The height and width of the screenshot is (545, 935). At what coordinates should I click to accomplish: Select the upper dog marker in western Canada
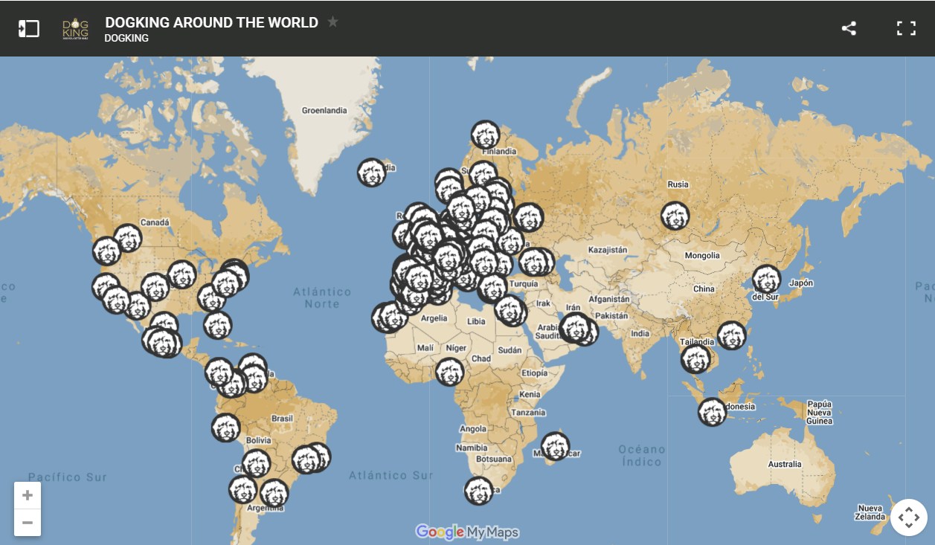(x=128, y=239)
